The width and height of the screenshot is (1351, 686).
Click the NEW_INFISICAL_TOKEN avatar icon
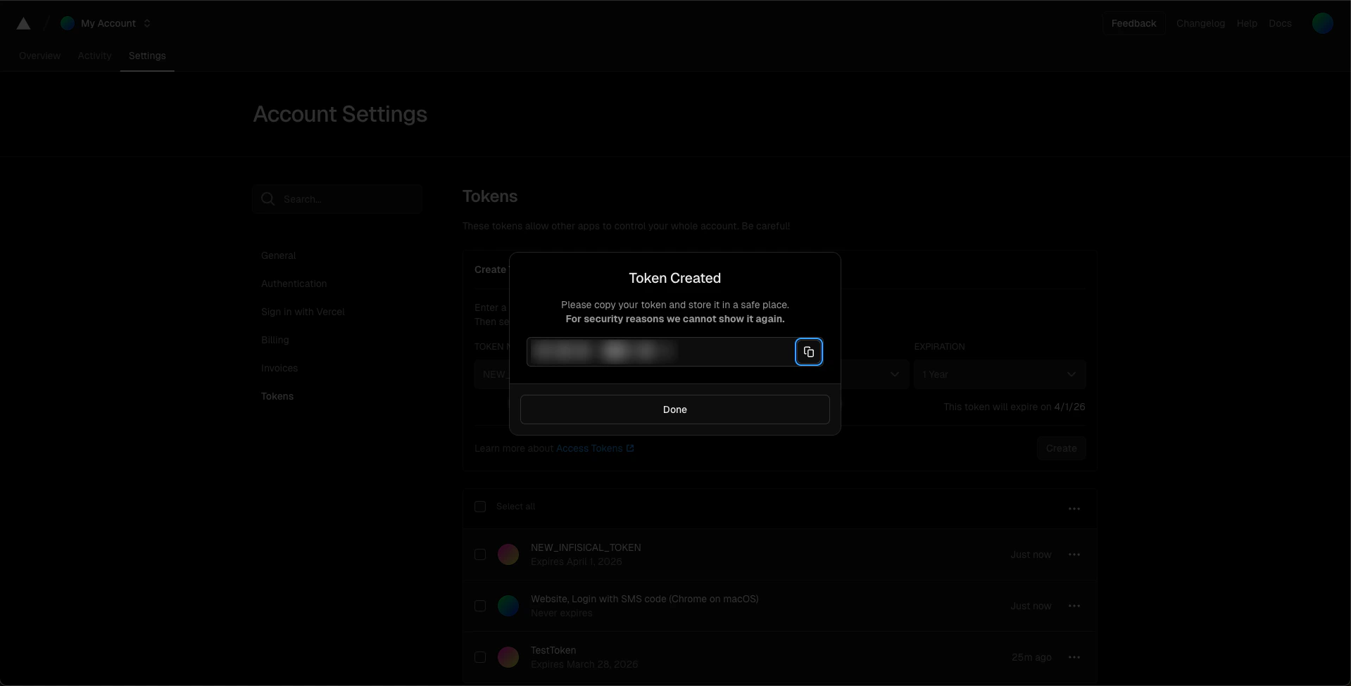[x=508, y=554]
